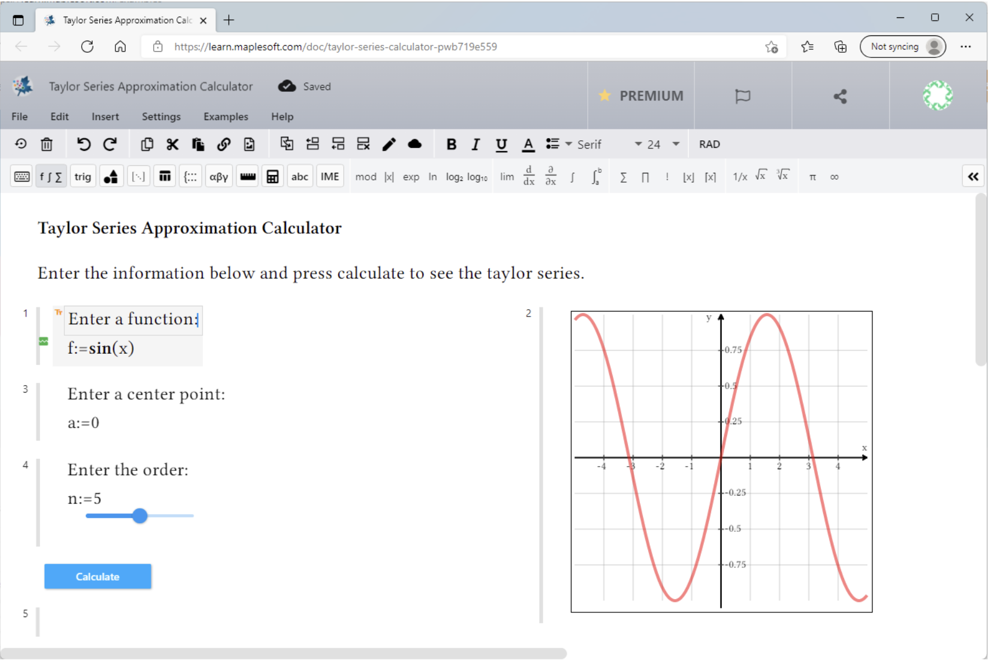Click the a:=0 center point field
The height and width of the screenshot is (660, 989).
point(83,423)
